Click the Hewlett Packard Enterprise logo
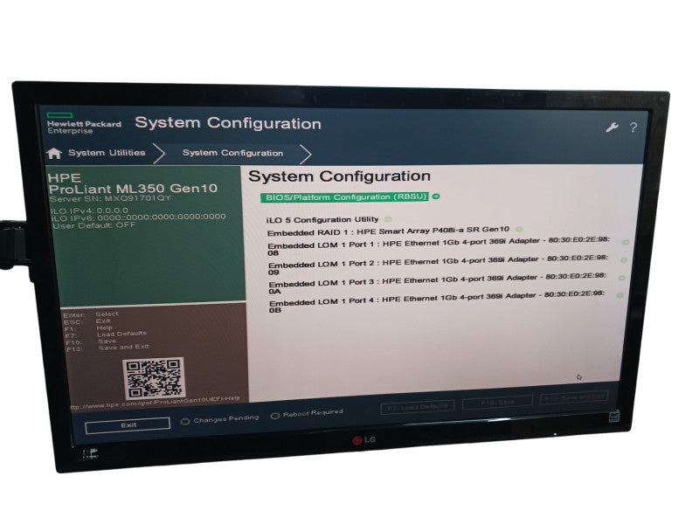This screenshot has width=699, height=524. point(84,124)
